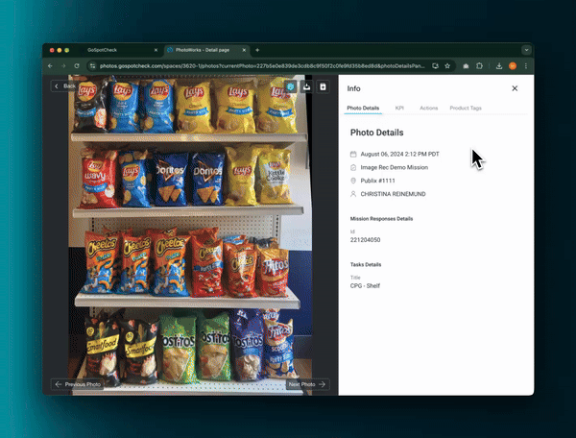
Task: Open site information icon in address bar
Action: click(92, 66)
